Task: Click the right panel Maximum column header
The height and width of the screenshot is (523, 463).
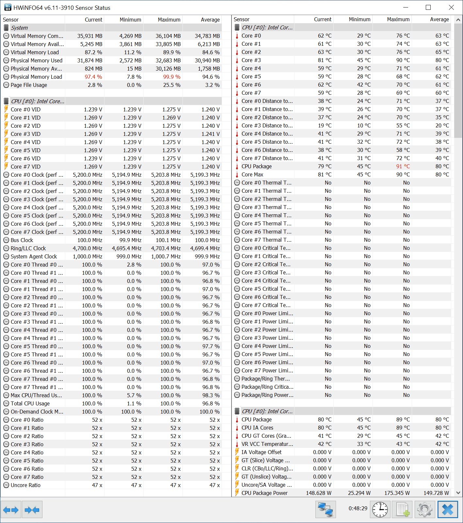Action: (392, 19)
